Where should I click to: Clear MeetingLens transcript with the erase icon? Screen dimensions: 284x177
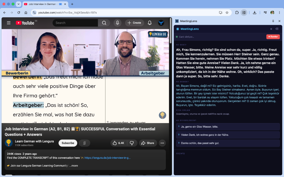277,29
